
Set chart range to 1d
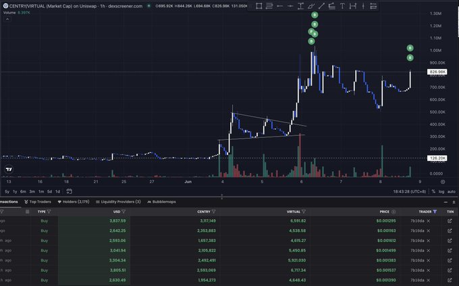pyautogui.click(x=57, y=191)
